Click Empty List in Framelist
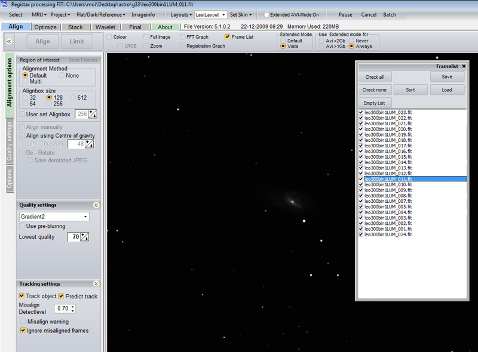 coord(375,103)
